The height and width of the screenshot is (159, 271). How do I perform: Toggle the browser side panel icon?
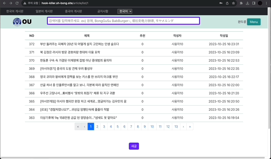pyautogui.click(x=254, y=3)
